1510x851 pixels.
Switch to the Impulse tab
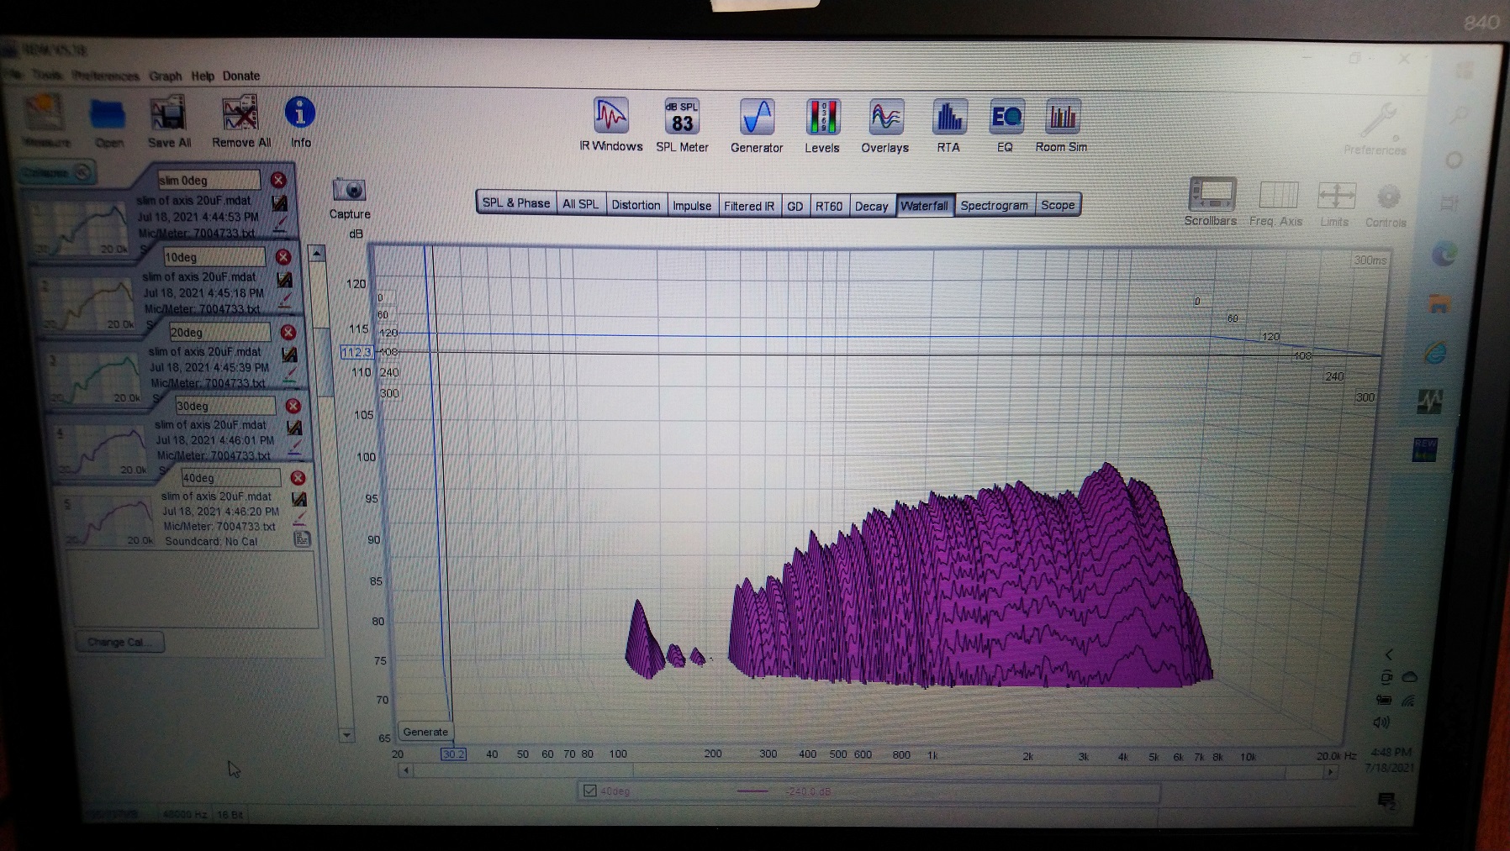point(692,205)
